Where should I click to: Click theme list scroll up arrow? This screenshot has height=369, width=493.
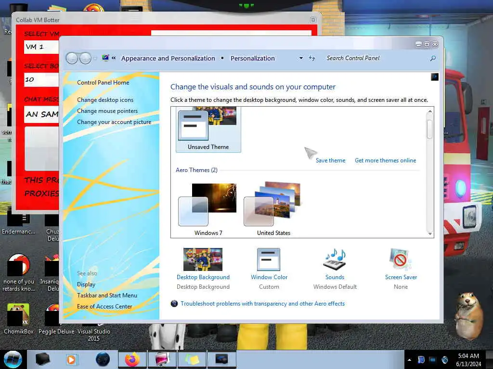(430, 111)
